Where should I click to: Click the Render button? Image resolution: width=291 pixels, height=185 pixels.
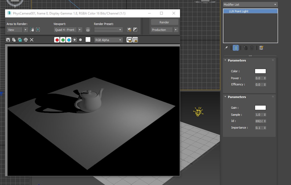pos(164,22)
